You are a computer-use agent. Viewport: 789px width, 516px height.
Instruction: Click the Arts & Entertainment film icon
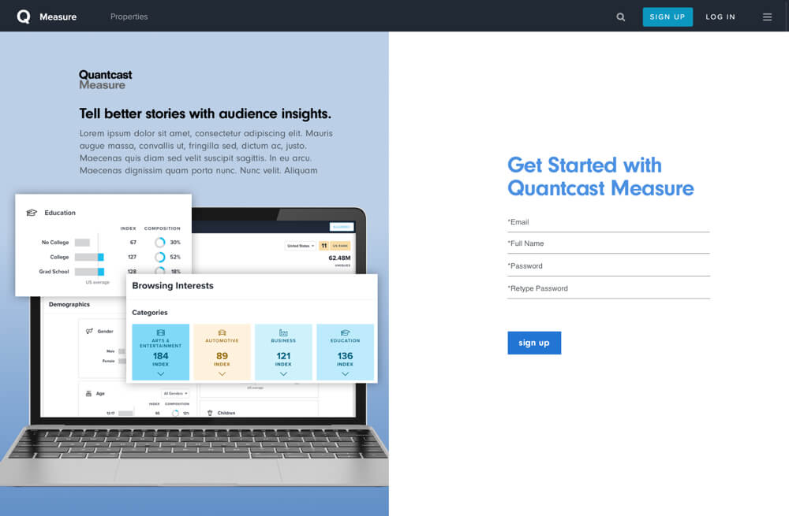(160, 332)
